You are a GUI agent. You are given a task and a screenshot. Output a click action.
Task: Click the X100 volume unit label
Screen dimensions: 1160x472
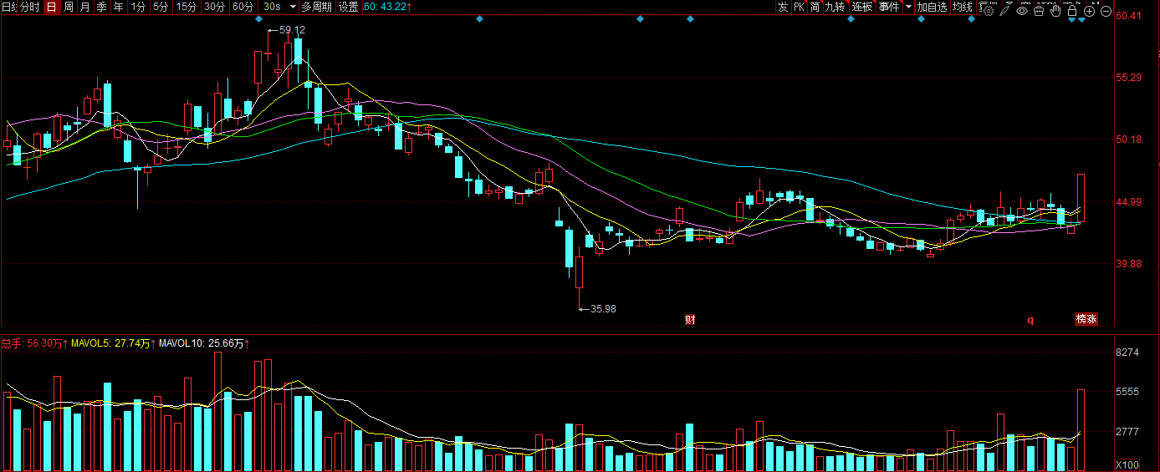point(1127,464)
